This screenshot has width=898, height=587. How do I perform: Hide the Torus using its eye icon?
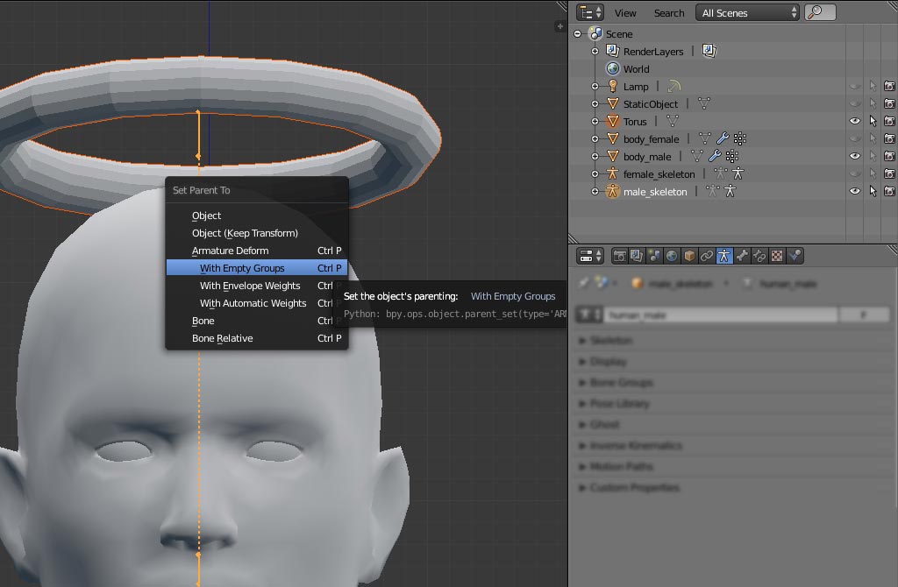855,122
